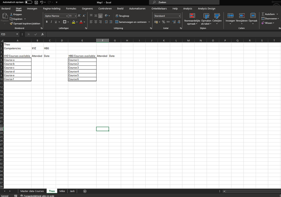Switch to Master data Courses sheet

click(x=32, y=191)
